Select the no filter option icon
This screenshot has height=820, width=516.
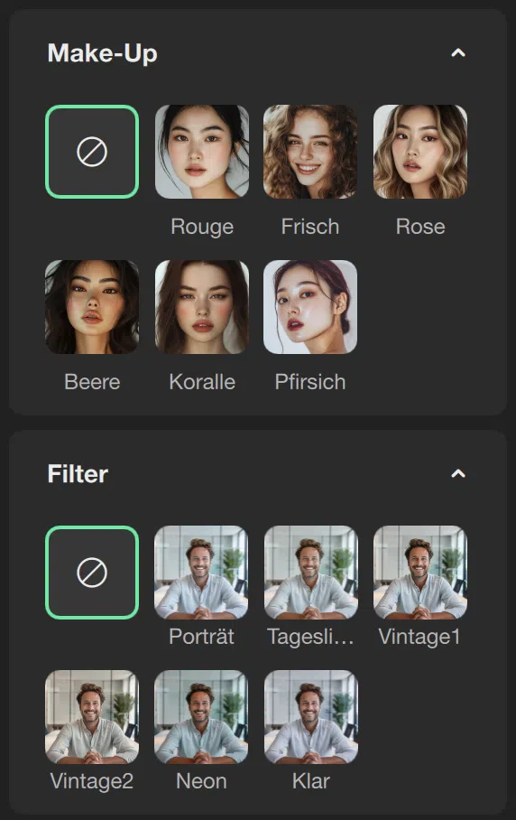[92, 573]
